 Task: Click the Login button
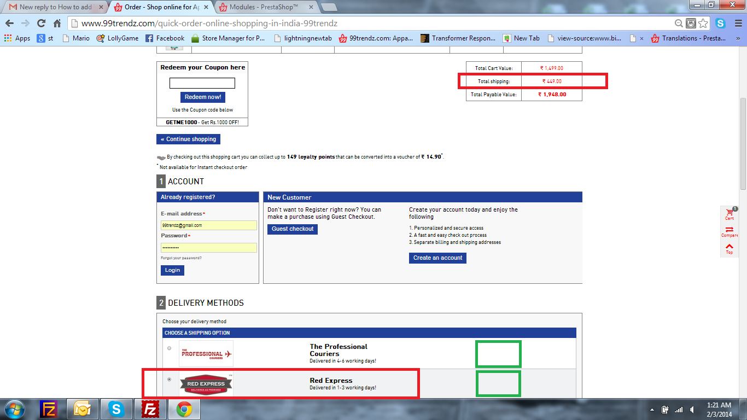pyautogui.click(x=172, y=270)
